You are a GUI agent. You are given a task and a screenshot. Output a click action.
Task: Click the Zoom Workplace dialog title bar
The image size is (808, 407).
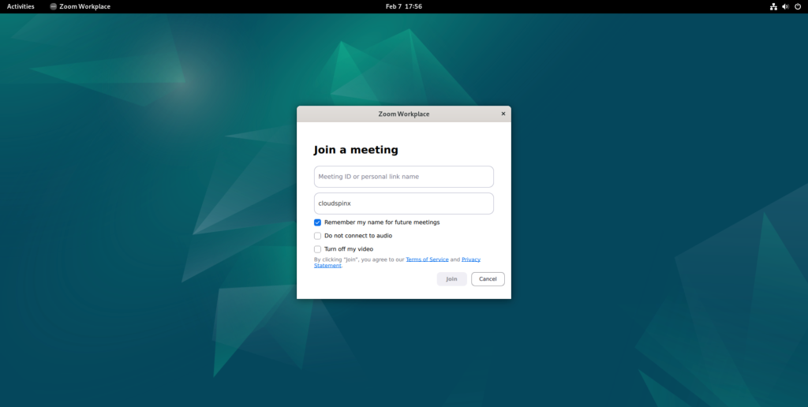404,114
